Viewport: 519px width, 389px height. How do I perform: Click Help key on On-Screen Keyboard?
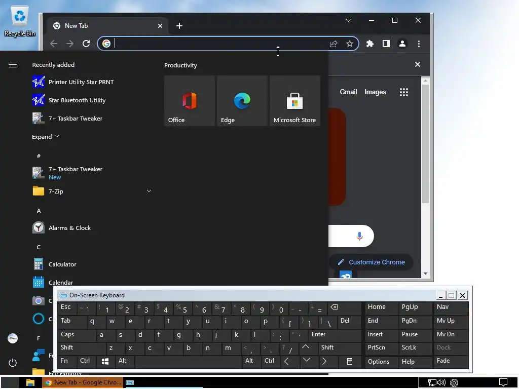click(415, 361)
